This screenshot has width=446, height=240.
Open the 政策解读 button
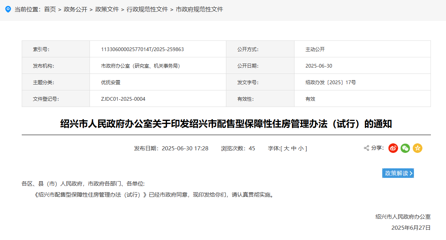pos(398,173)
